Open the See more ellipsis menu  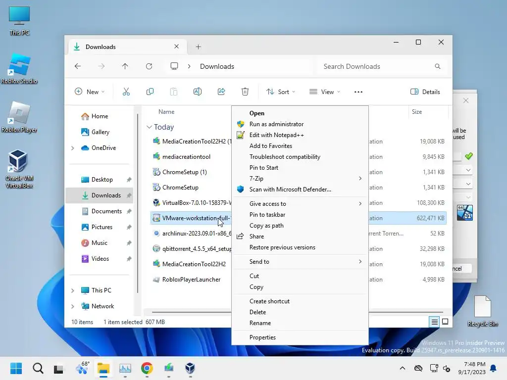coord(358,92)
